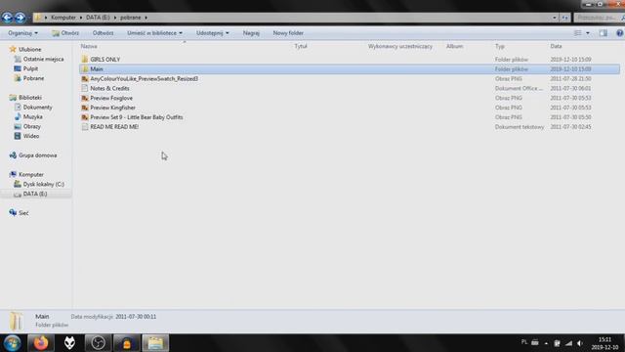This screenshot has height=352, width=625.
Task: Select the Main folder icon
Action: click(85, 69)
